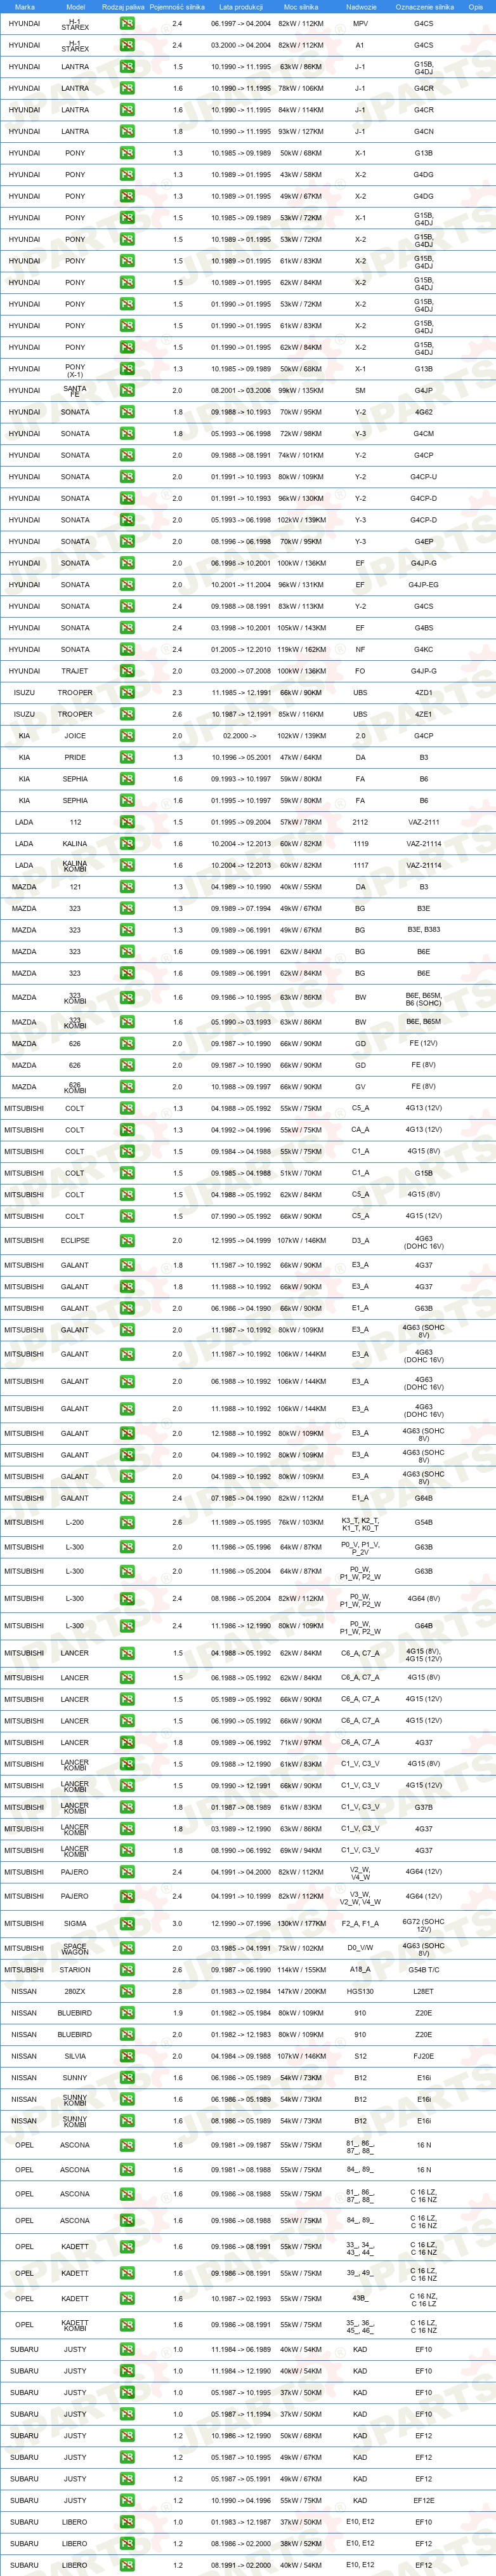Click fuel icon in Hyundai H-1 Starex MPV row

(x=127, y=23)
